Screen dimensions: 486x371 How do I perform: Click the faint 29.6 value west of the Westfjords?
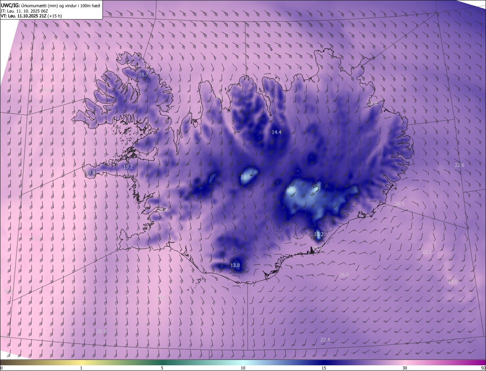pyautogui.click(x=46, y=90)
